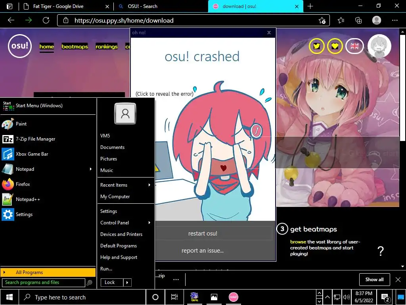The image size is (406, 305).
Task: View site information lock icon
Action: [x=66, y=21]
